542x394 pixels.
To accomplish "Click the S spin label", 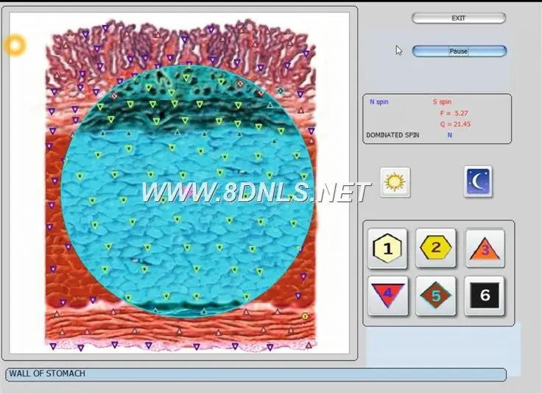I will pyautogui.click(x=442, y=101).
